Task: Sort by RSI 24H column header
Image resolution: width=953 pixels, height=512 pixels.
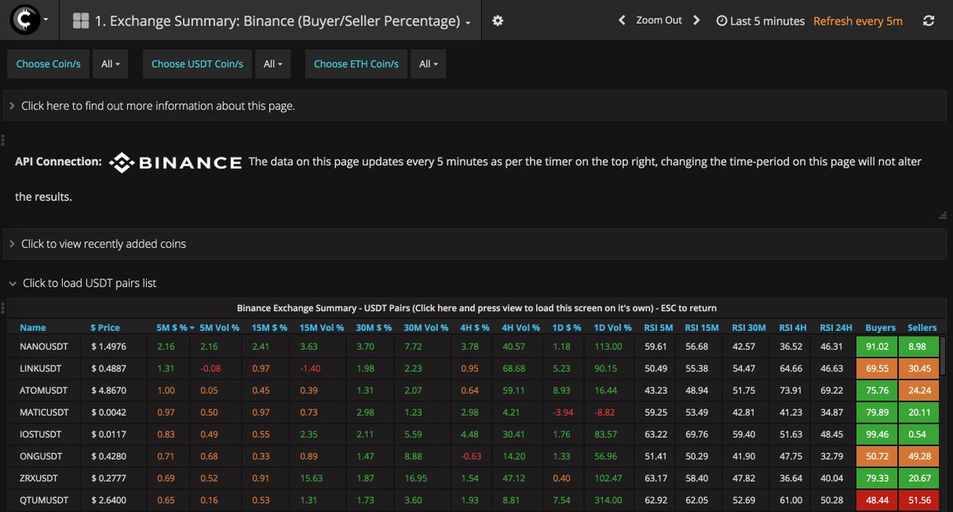Action: (x=836, y=328)
